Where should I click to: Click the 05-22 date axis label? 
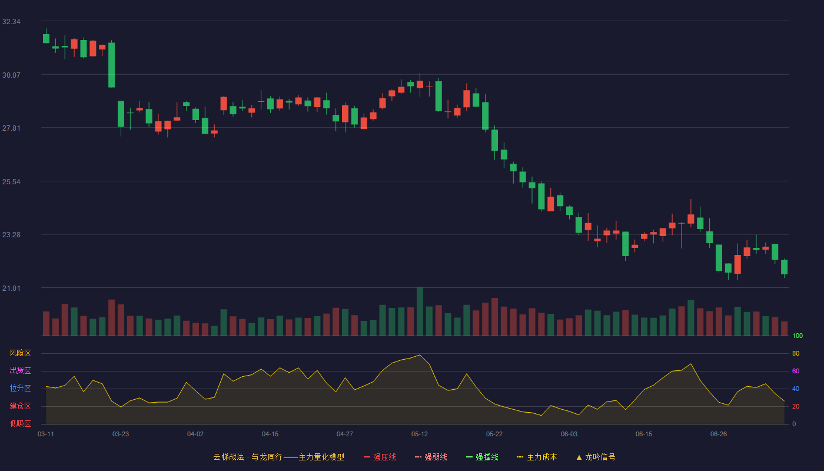tap(494, 434)
